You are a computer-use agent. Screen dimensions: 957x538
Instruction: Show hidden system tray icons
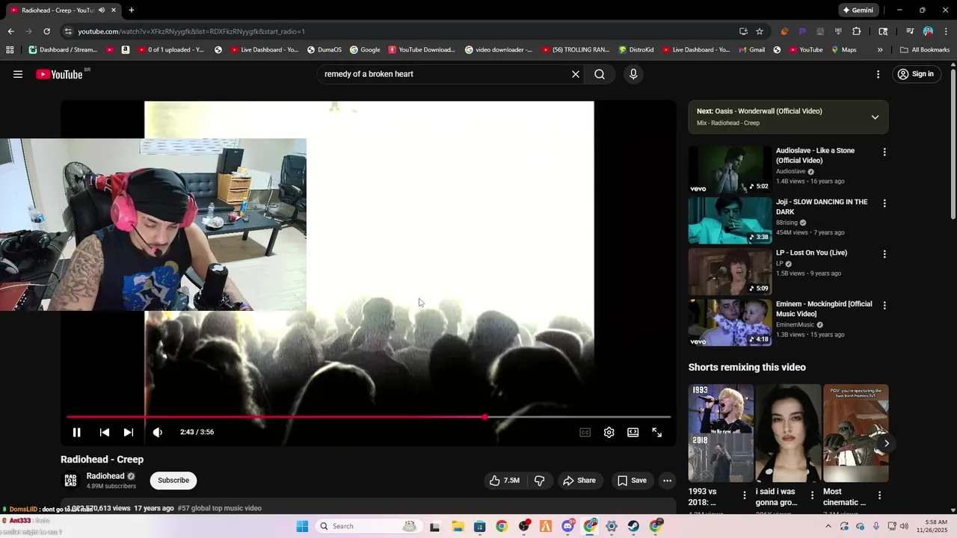point(828,526)
